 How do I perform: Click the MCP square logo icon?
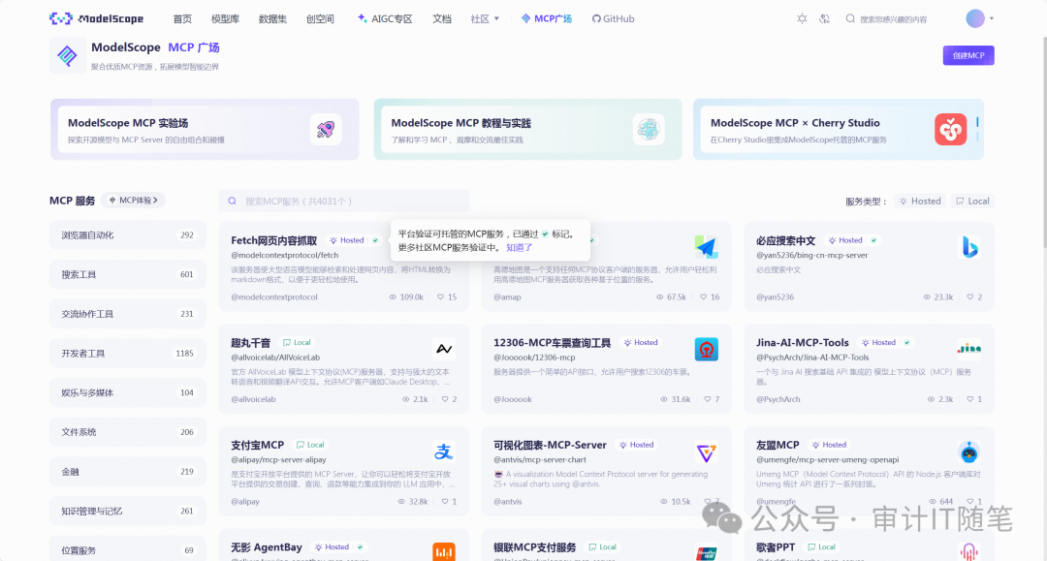click(68, 55)
